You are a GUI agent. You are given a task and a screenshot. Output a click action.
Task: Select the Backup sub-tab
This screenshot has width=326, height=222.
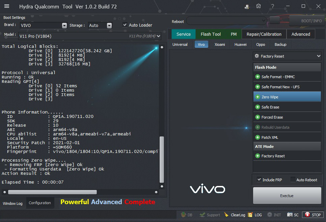[280, 44]
